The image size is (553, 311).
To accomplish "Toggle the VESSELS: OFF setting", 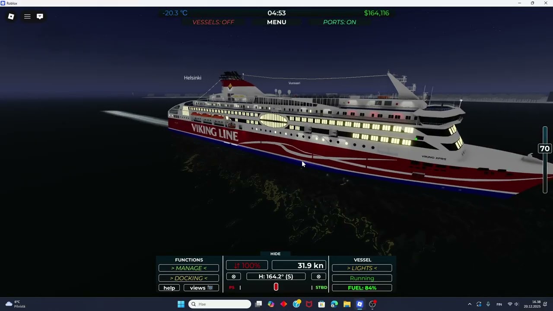I will [x=213, y=22].
